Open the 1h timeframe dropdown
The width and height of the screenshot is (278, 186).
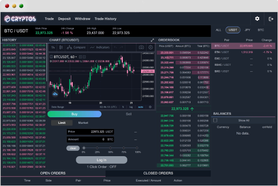53,48
